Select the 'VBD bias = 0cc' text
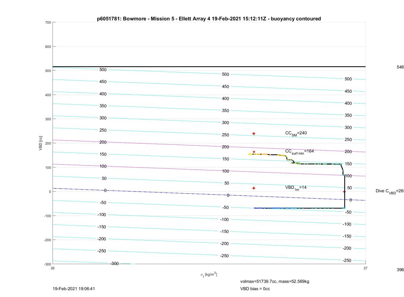Viewport: 404px width, 297px height. coord(255,289)
